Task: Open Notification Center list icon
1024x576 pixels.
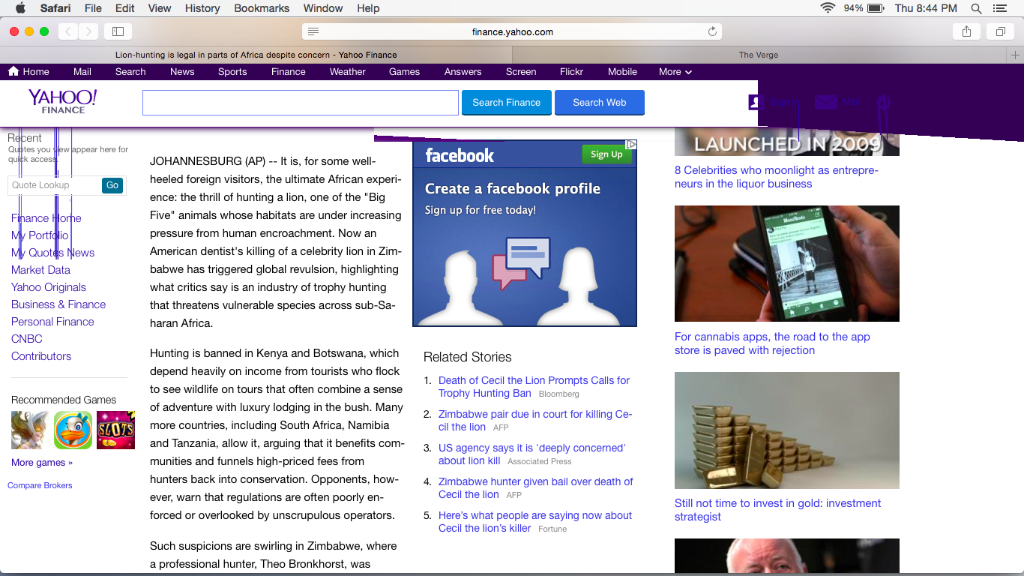Action: [999, 8]
